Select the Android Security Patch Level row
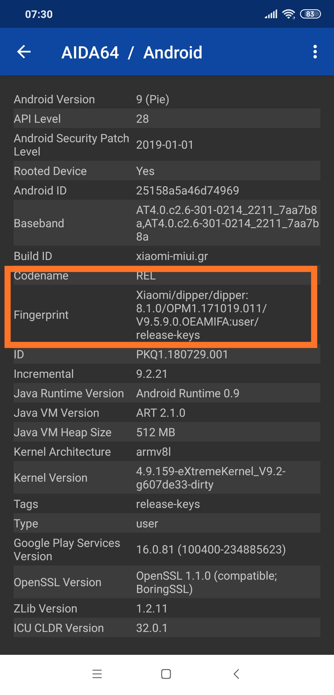 [x=167, y=145]
